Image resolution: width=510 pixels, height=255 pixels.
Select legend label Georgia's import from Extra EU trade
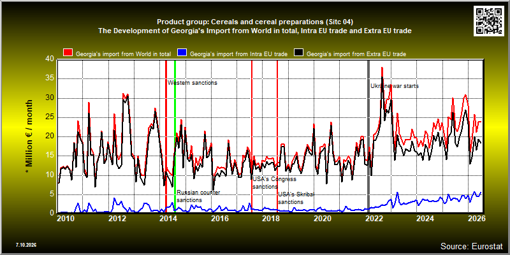click(356, 54)
